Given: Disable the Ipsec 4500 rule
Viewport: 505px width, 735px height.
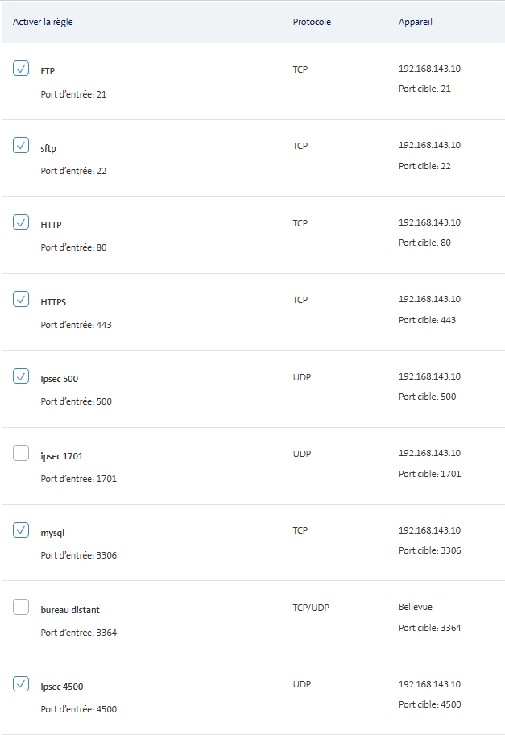Looking at the screenshot, I should pos(21,684).
